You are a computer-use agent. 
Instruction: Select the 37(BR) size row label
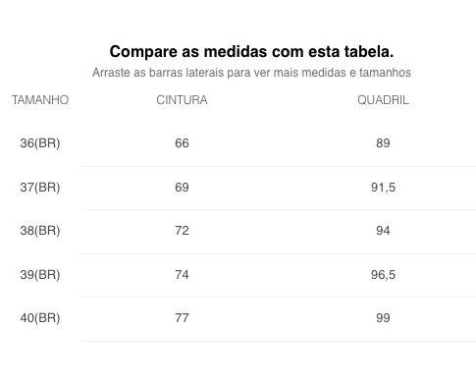pyautogui.click(x=40, y=188)
